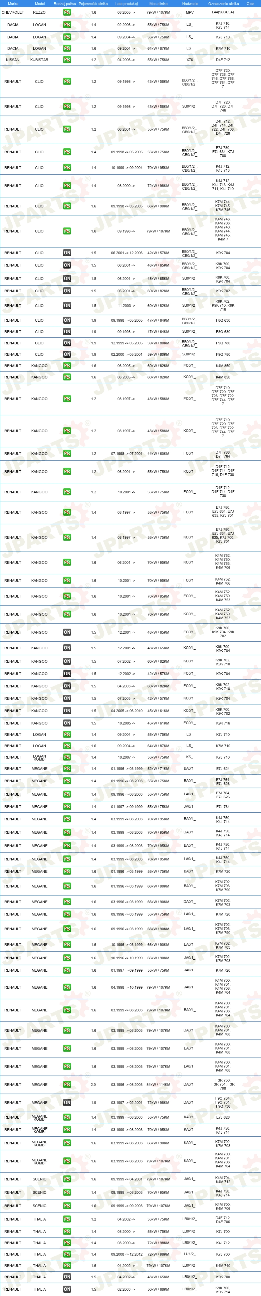261x1296 pixels.
Task: Select petrol icon of Dacia Logan 1.6 row
Action: (67, 48)
